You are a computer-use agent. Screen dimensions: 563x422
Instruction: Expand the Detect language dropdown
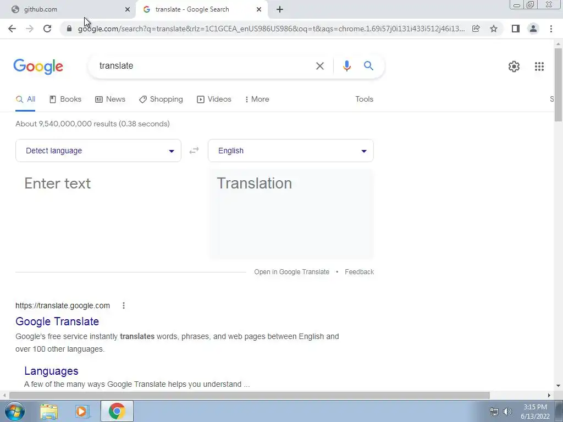coord(98,151)
